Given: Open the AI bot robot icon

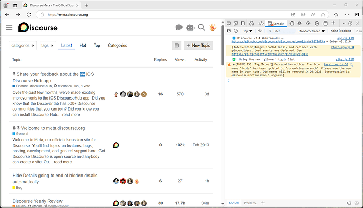Looking at the screenshot, I should tap(190, 27).
